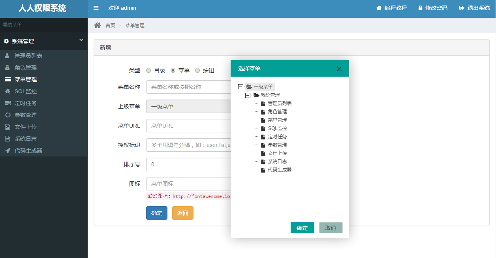Viewport: 496px width, 258px height.
Task: Click the hamburger menu toggle icon
Action: (x=96, y=8)
